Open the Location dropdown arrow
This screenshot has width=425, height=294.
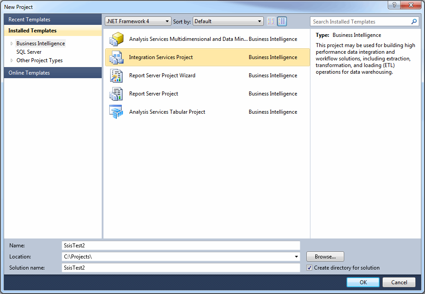tap(296, 256)
